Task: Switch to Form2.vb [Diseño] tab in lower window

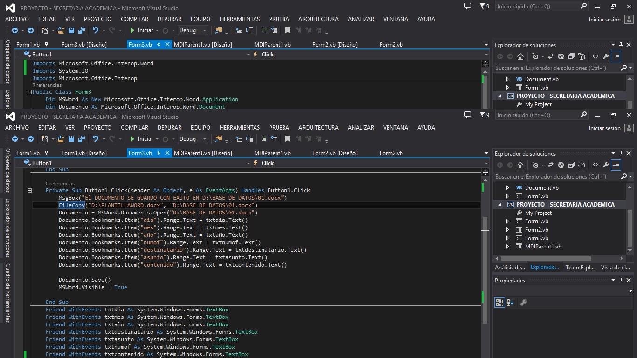Action: click(x=335, y=153)
